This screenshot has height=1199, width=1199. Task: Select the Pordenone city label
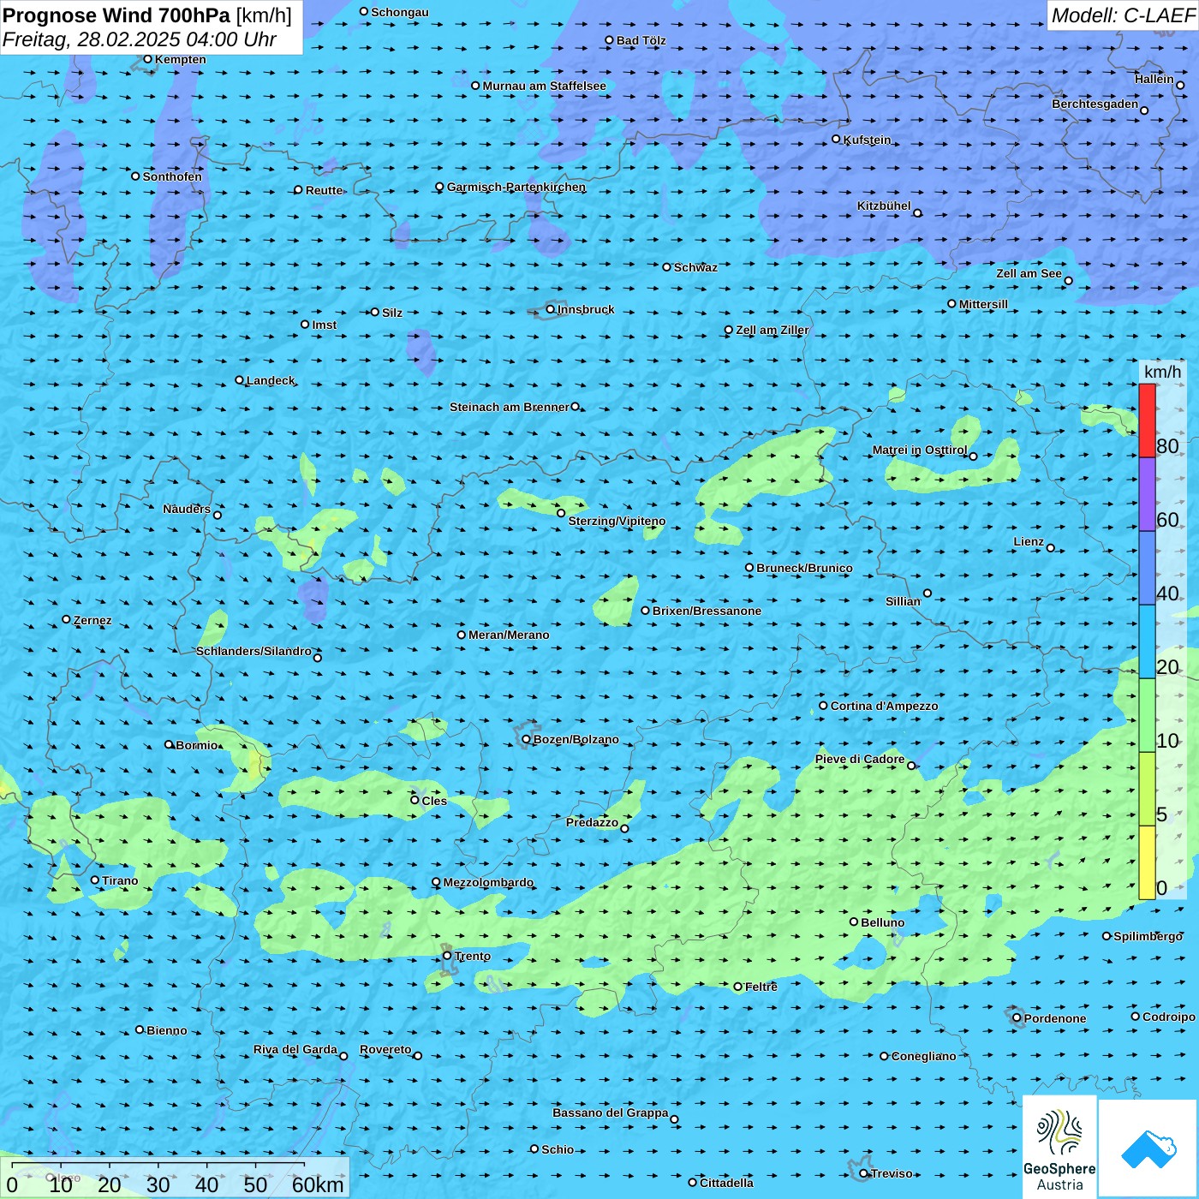[x=1054, y=1018]
